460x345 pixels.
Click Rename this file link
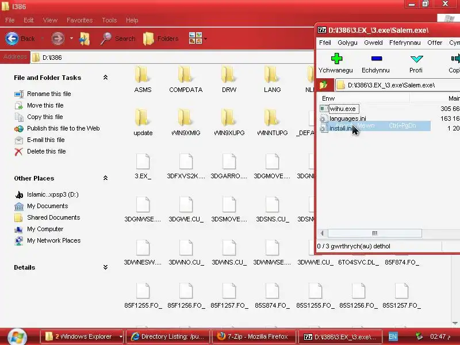(x=49, y=94)
